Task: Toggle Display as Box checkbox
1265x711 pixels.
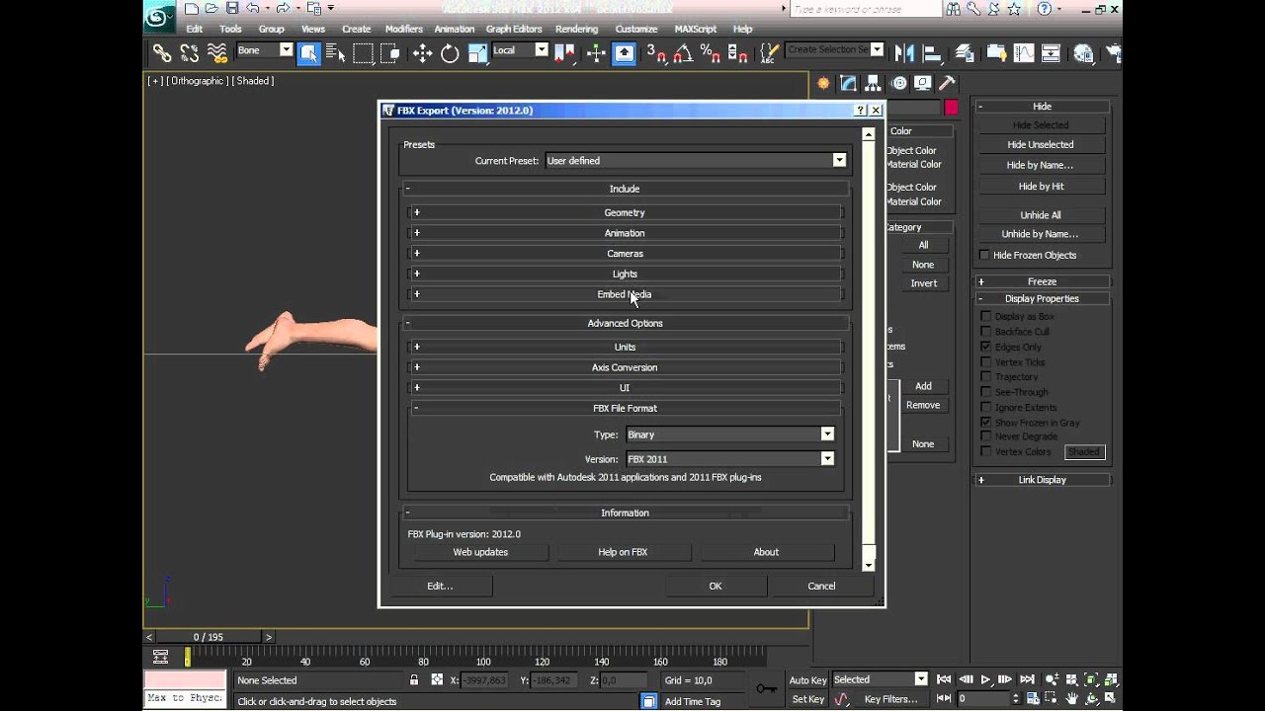Action: (985, 317)
